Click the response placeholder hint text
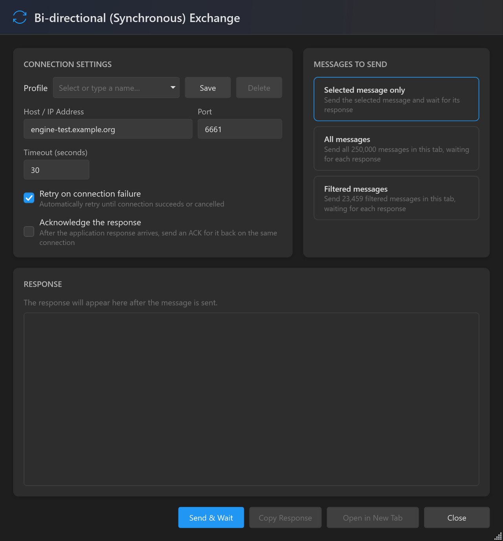Viewport: 503px width, 541px height. pos(121,303)
